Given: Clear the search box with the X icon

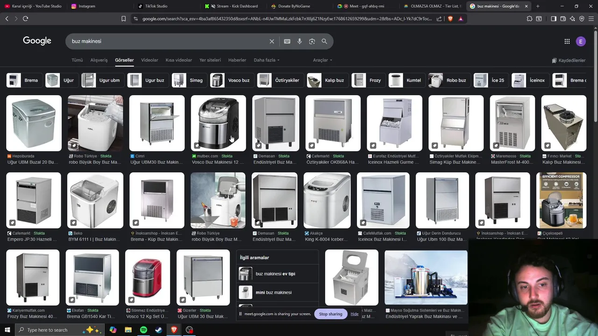Looking at the screenshot, I should tap(271, 41).
